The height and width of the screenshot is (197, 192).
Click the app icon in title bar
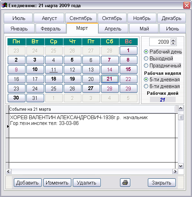tap(4, 5)
